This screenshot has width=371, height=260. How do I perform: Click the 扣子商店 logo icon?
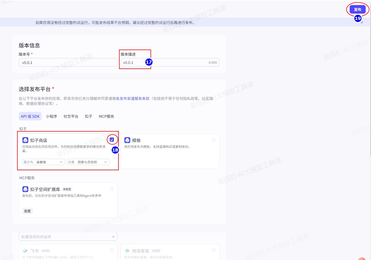click(25, 140)
